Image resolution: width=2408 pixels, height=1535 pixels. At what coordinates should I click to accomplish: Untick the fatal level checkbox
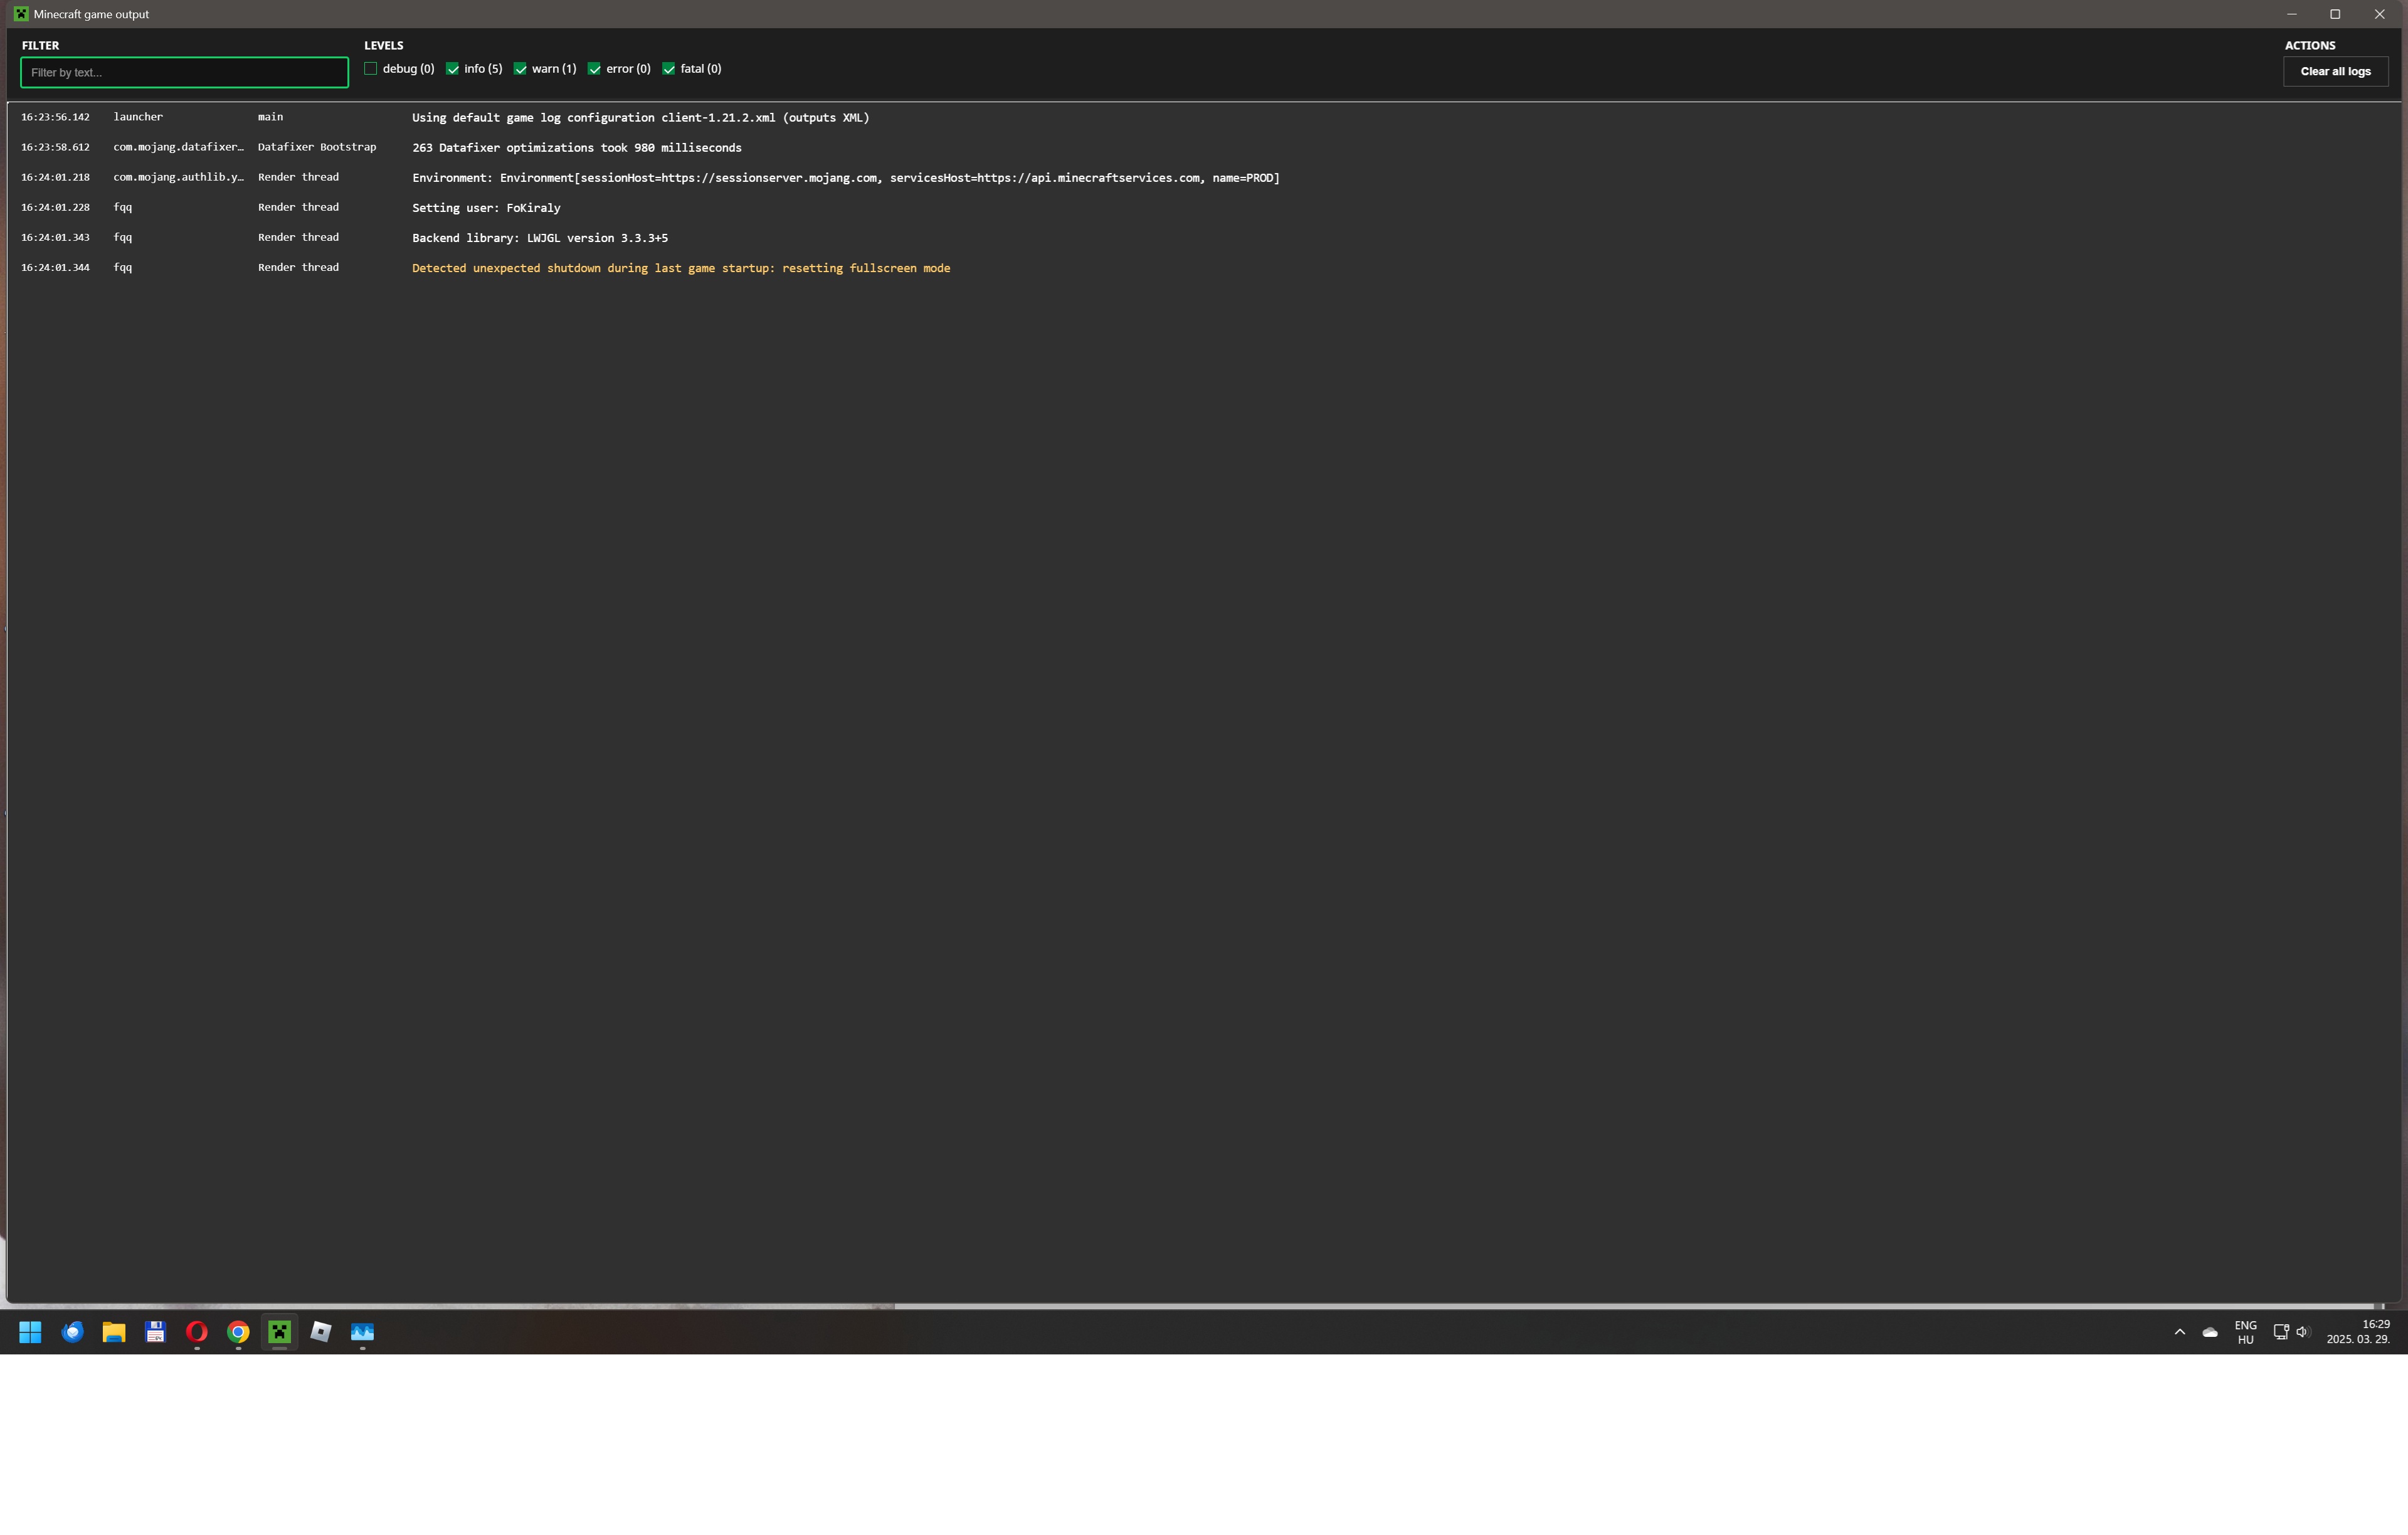[x=669, y=69]
